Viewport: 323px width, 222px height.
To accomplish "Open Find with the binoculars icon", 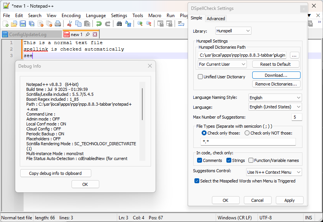I will tap(119, 24).
